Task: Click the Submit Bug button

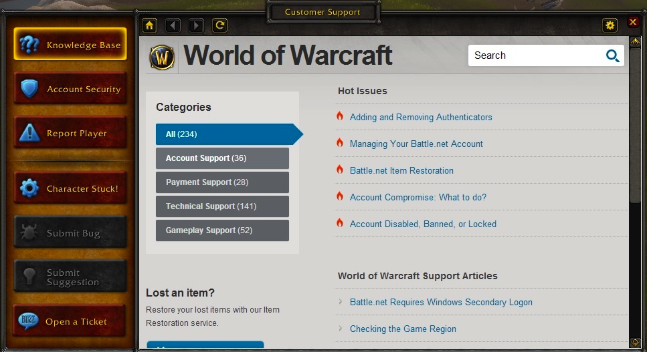Action: click(70, 232)
